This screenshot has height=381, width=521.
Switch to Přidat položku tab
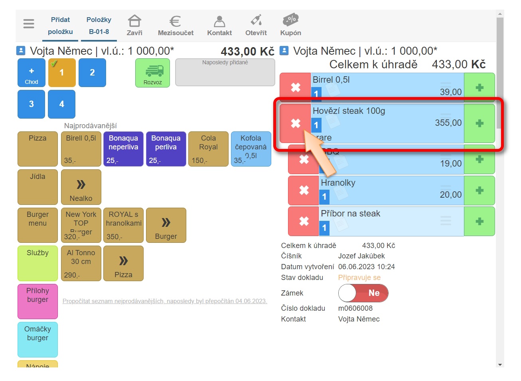(x=60, y=26)
